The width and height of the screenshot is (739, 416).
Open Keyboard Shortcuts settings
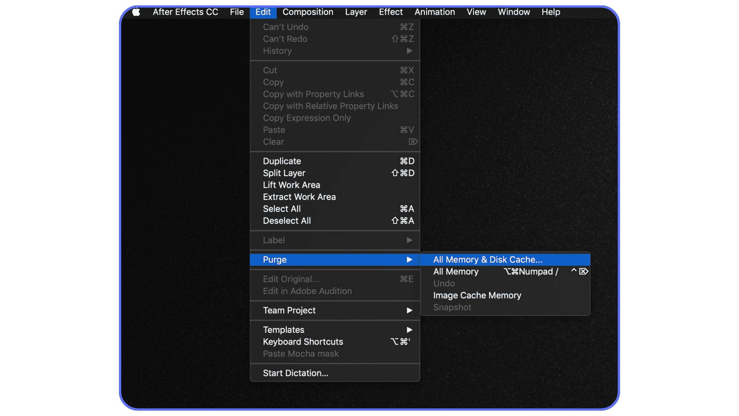pyautogui.click(x=303, y=342)
